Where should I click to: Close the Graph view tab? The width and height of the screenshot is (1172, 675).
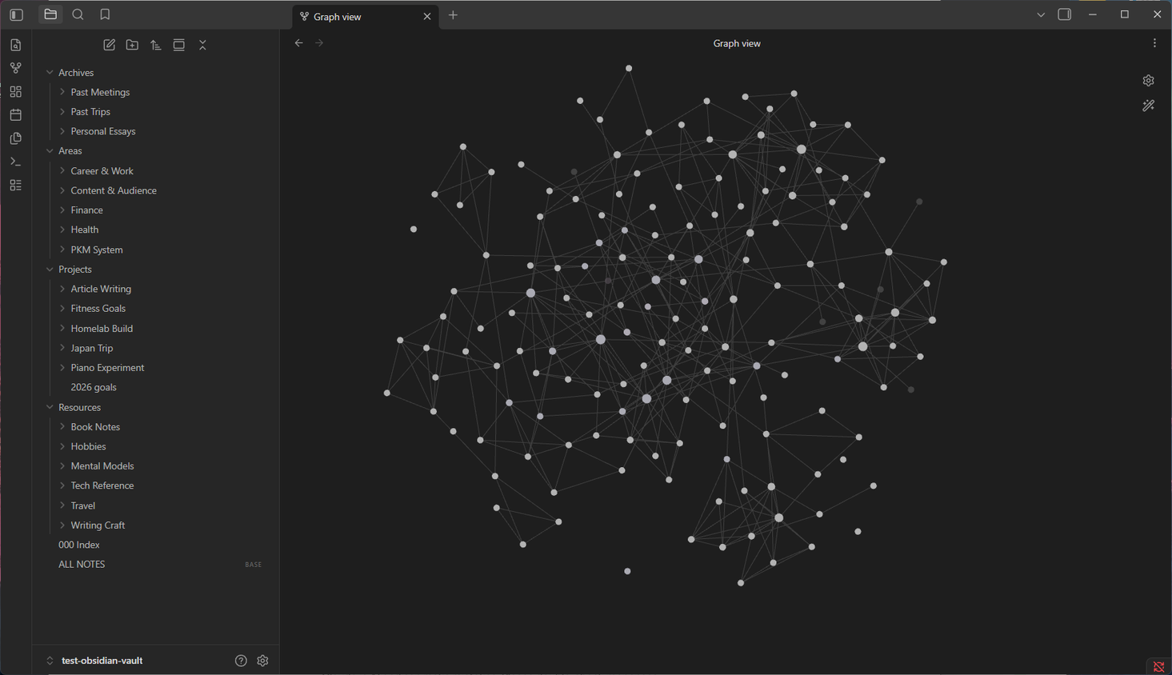click(x=426, y=16)
